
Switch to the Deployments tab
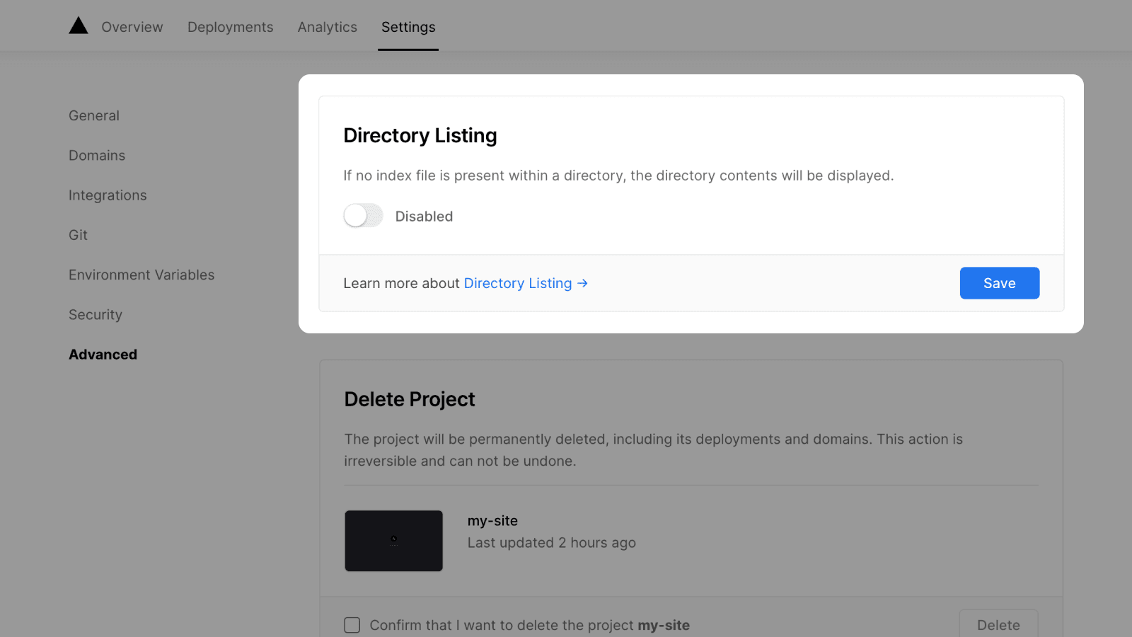(x=230, y=27)
